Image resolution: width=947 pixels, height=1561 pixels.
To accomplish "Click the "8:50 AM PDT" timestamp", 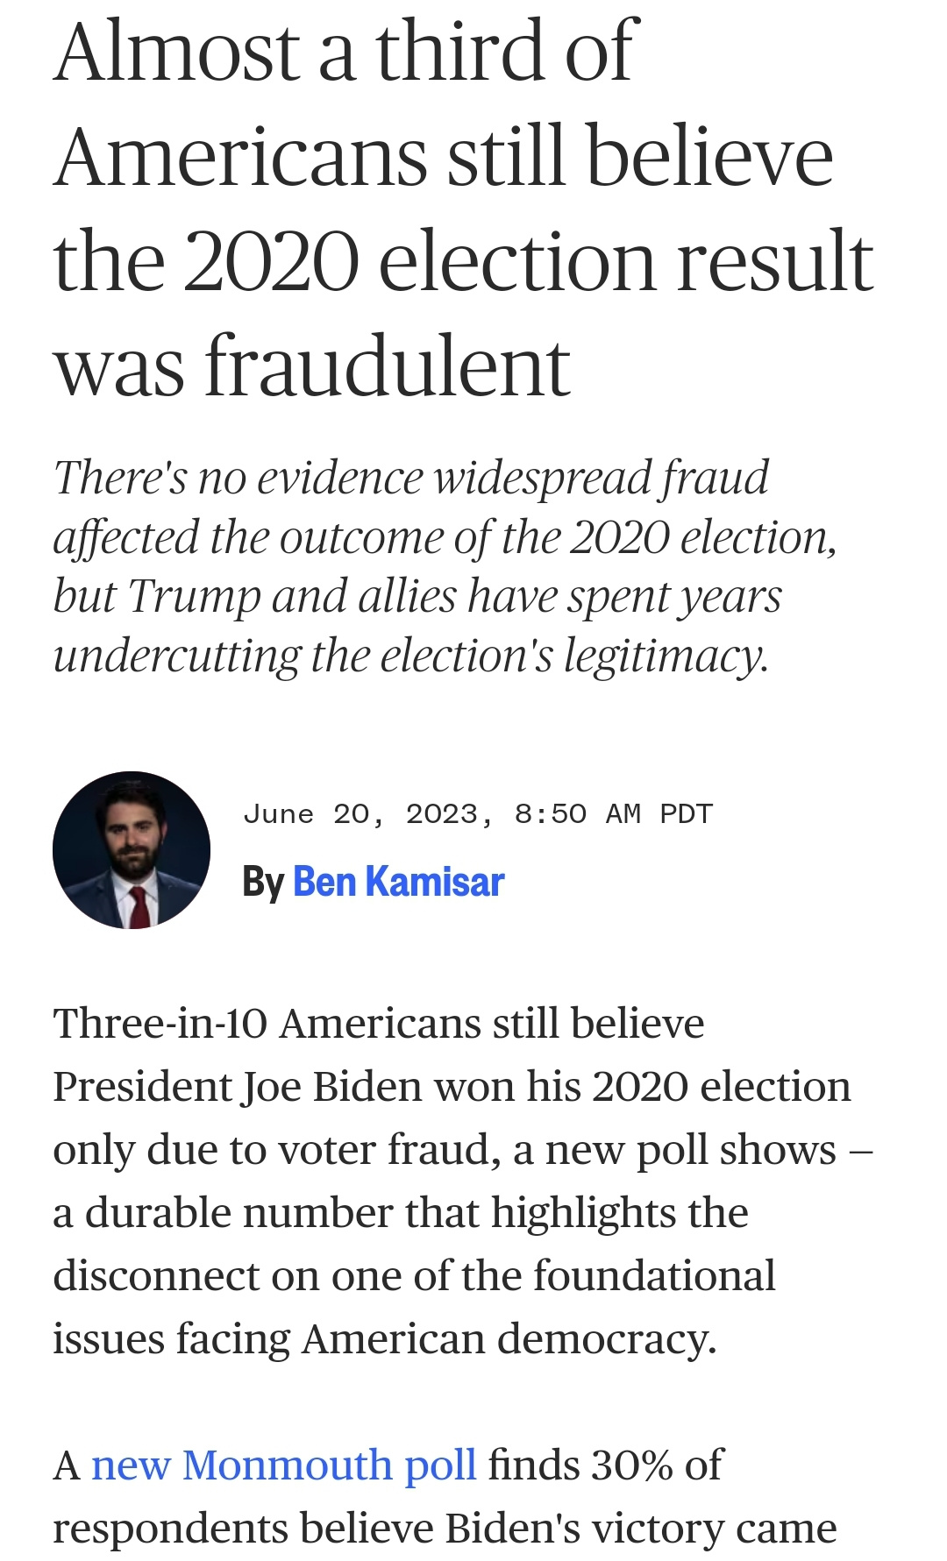I will [614, 814].
